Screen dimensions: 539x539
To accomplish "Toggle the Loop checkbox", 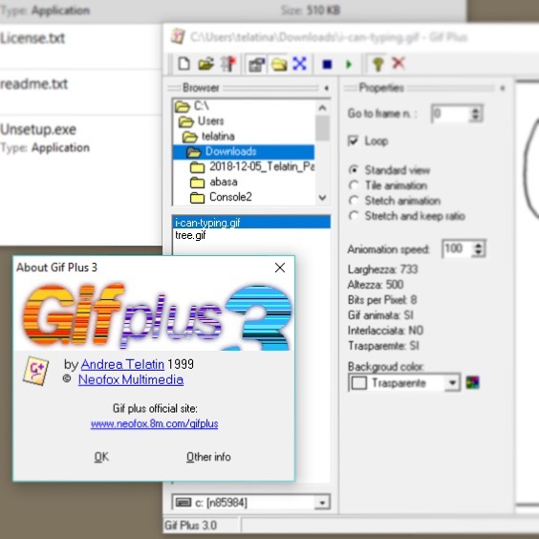I will coord(353,140).
